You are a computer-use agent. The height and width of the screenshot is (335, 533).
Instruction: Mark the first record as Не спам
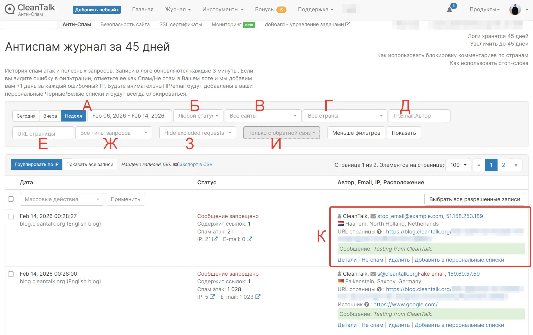372,260
